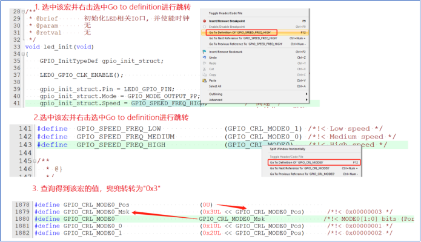Click 'LED0_GPIO_PIN' on line 39
This screenshot has width=421, height=242.
coord(147,89)
